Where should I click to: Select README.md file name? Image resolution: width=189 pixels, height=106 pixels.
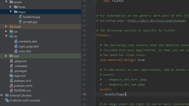[22, 90]
